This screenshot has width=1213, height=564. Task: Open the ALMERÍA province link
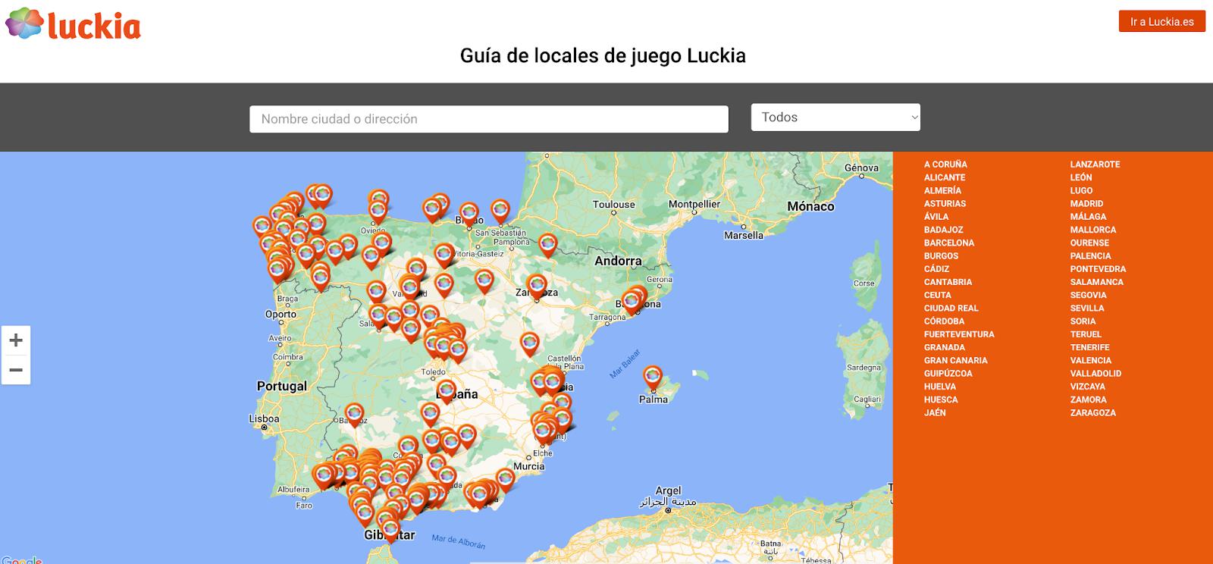(x=942, y=190)
